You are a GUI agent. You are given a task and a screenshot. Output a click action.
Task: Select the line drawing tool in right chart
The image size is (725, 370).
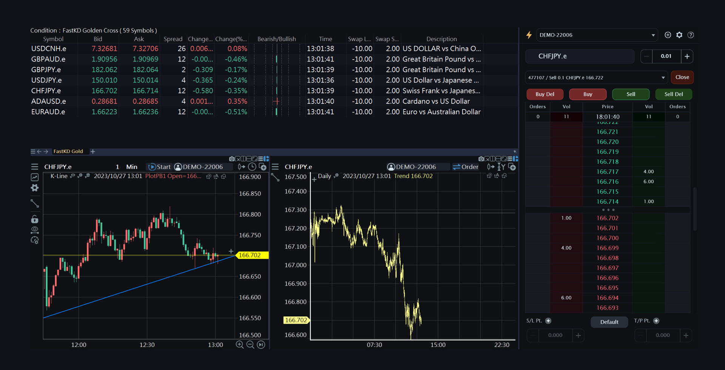tap(275, 177)
